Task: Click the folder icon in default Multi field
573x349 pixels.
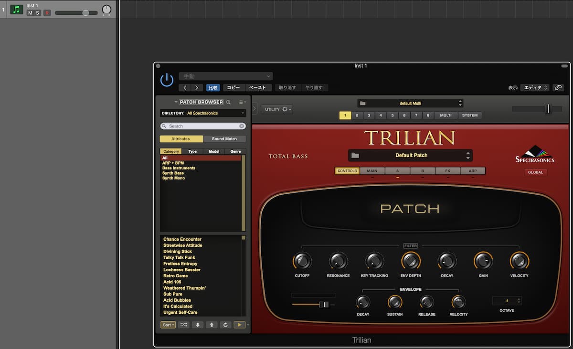Action: (363, 103)
